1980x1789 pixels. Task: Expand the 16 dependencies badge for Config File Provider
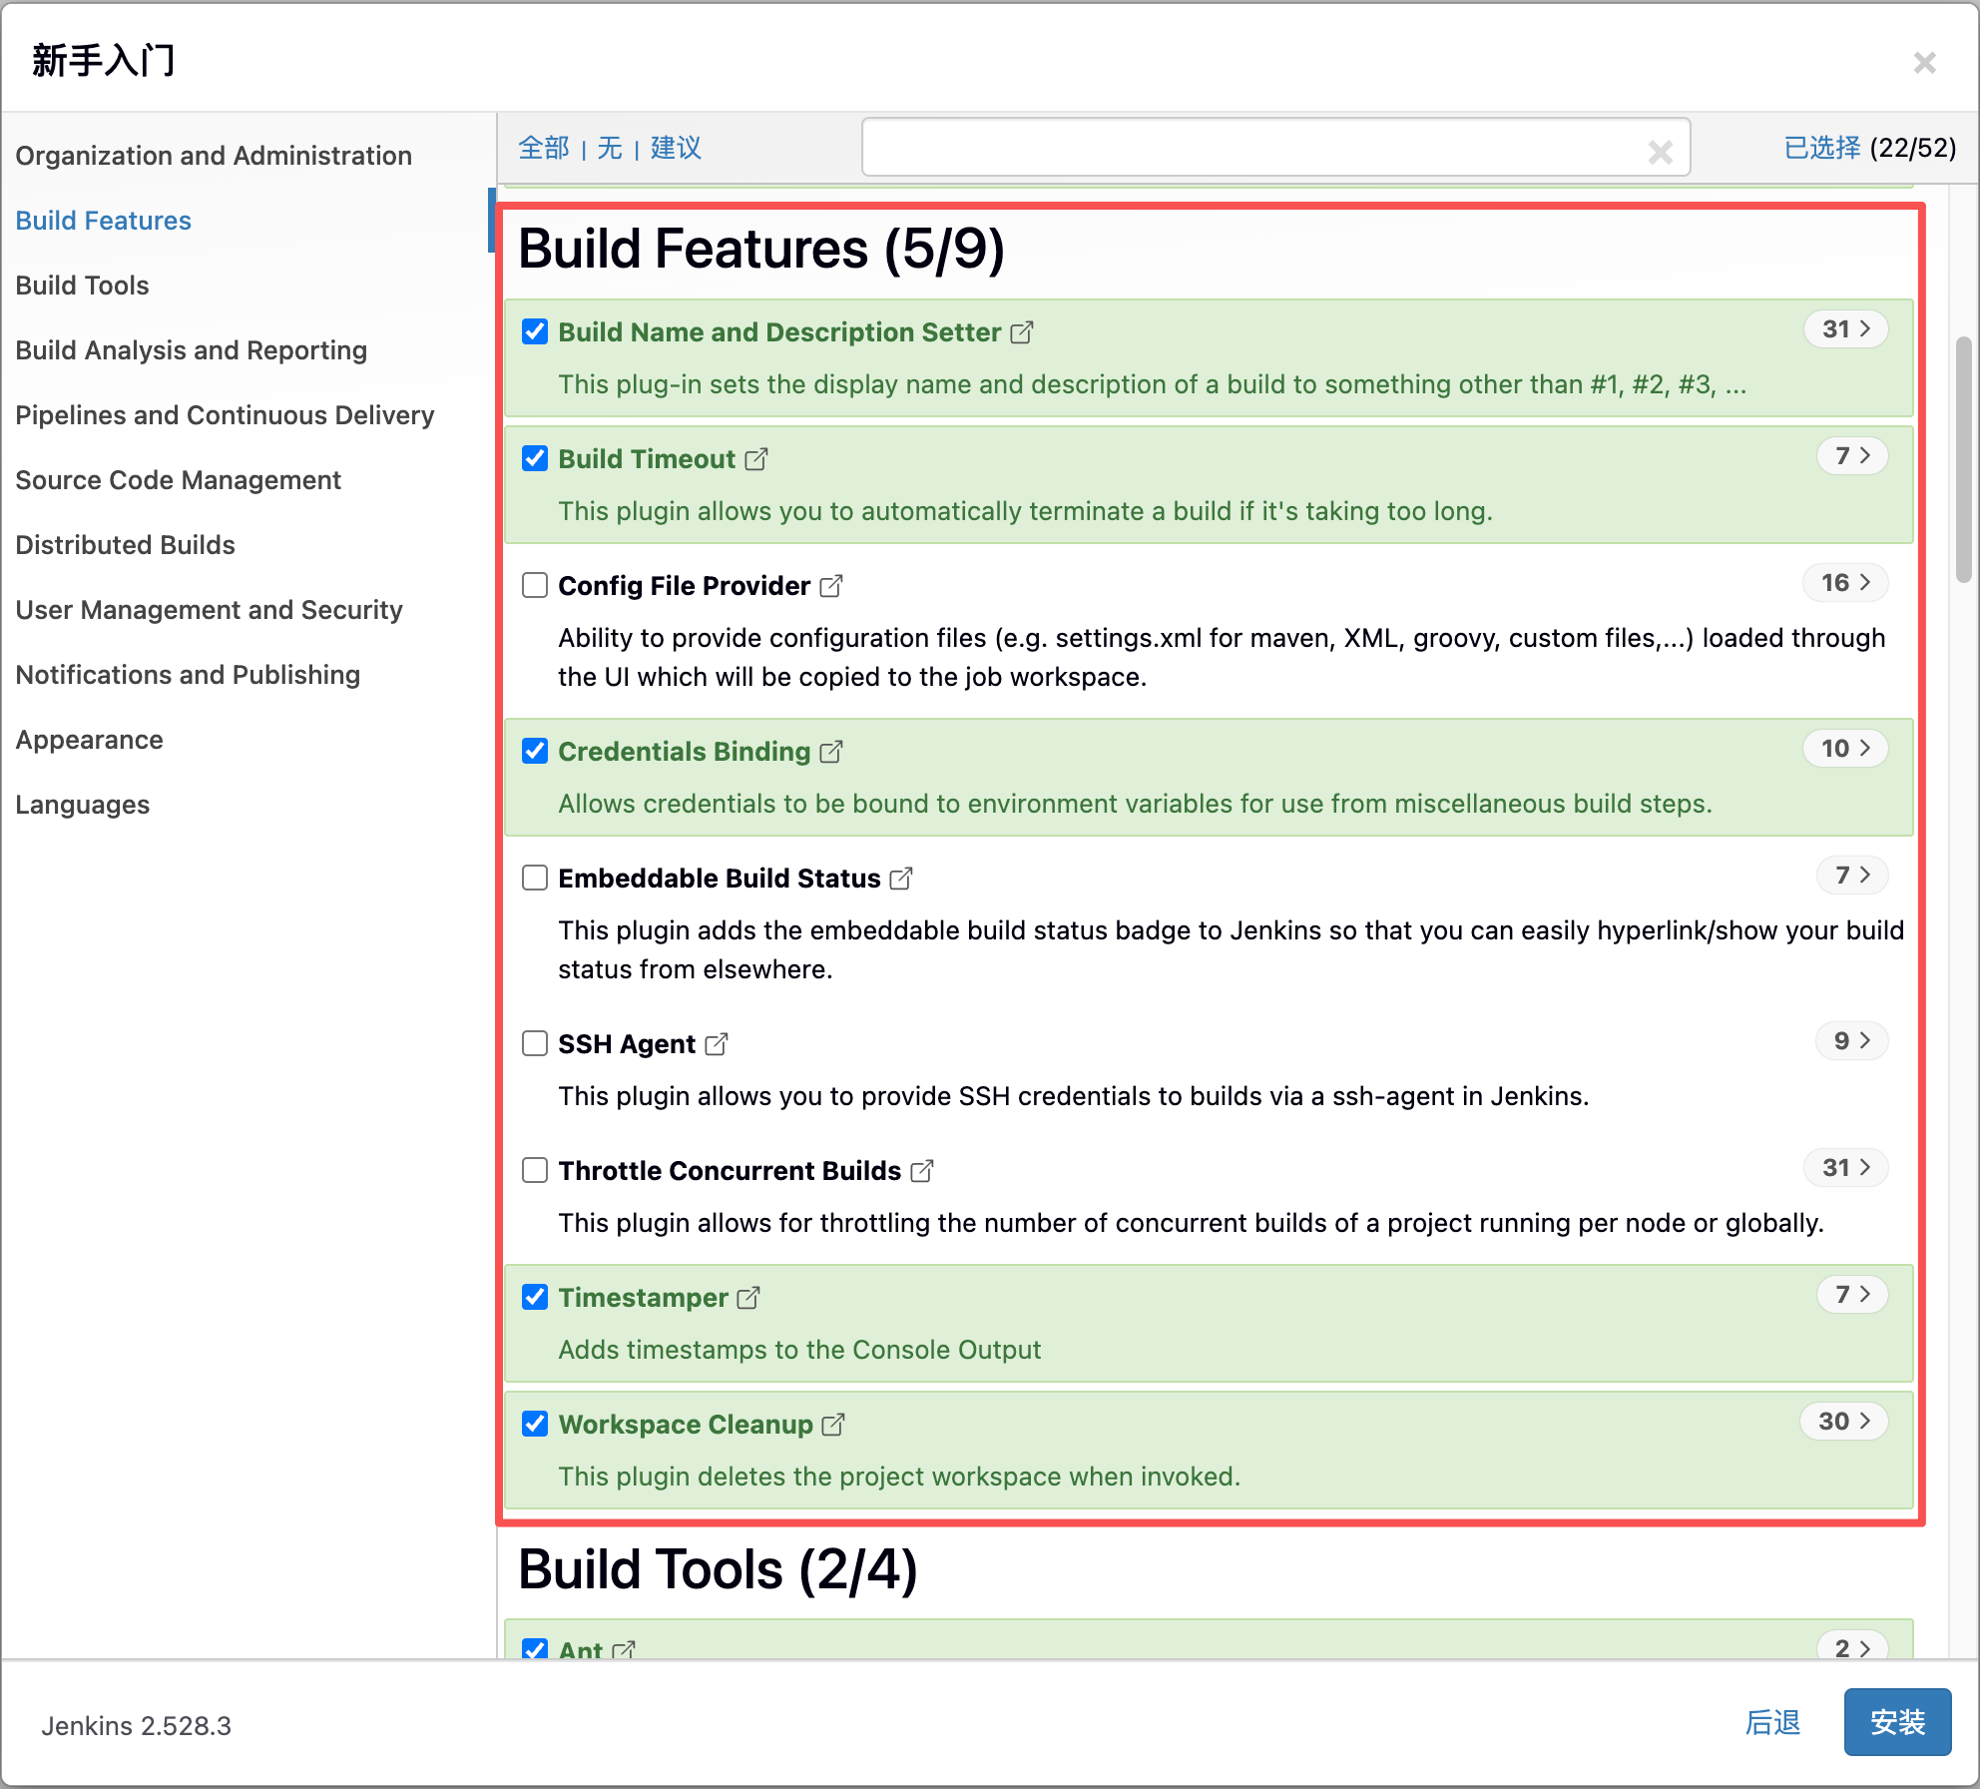click(x=1845, y=583)
